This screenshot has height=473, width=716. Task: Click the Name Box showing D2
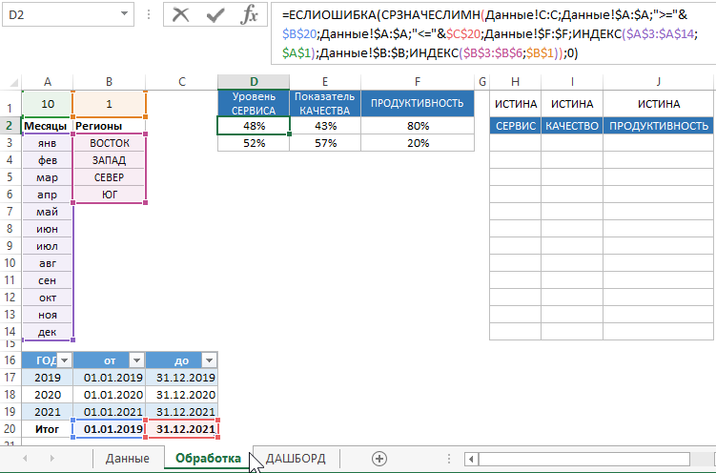coord(57,14)
